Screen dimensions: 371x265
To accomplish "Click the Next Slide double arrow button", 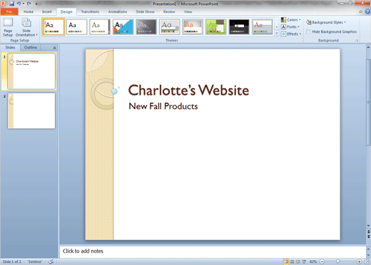I will pyautogui.click(x=368, y=236).
